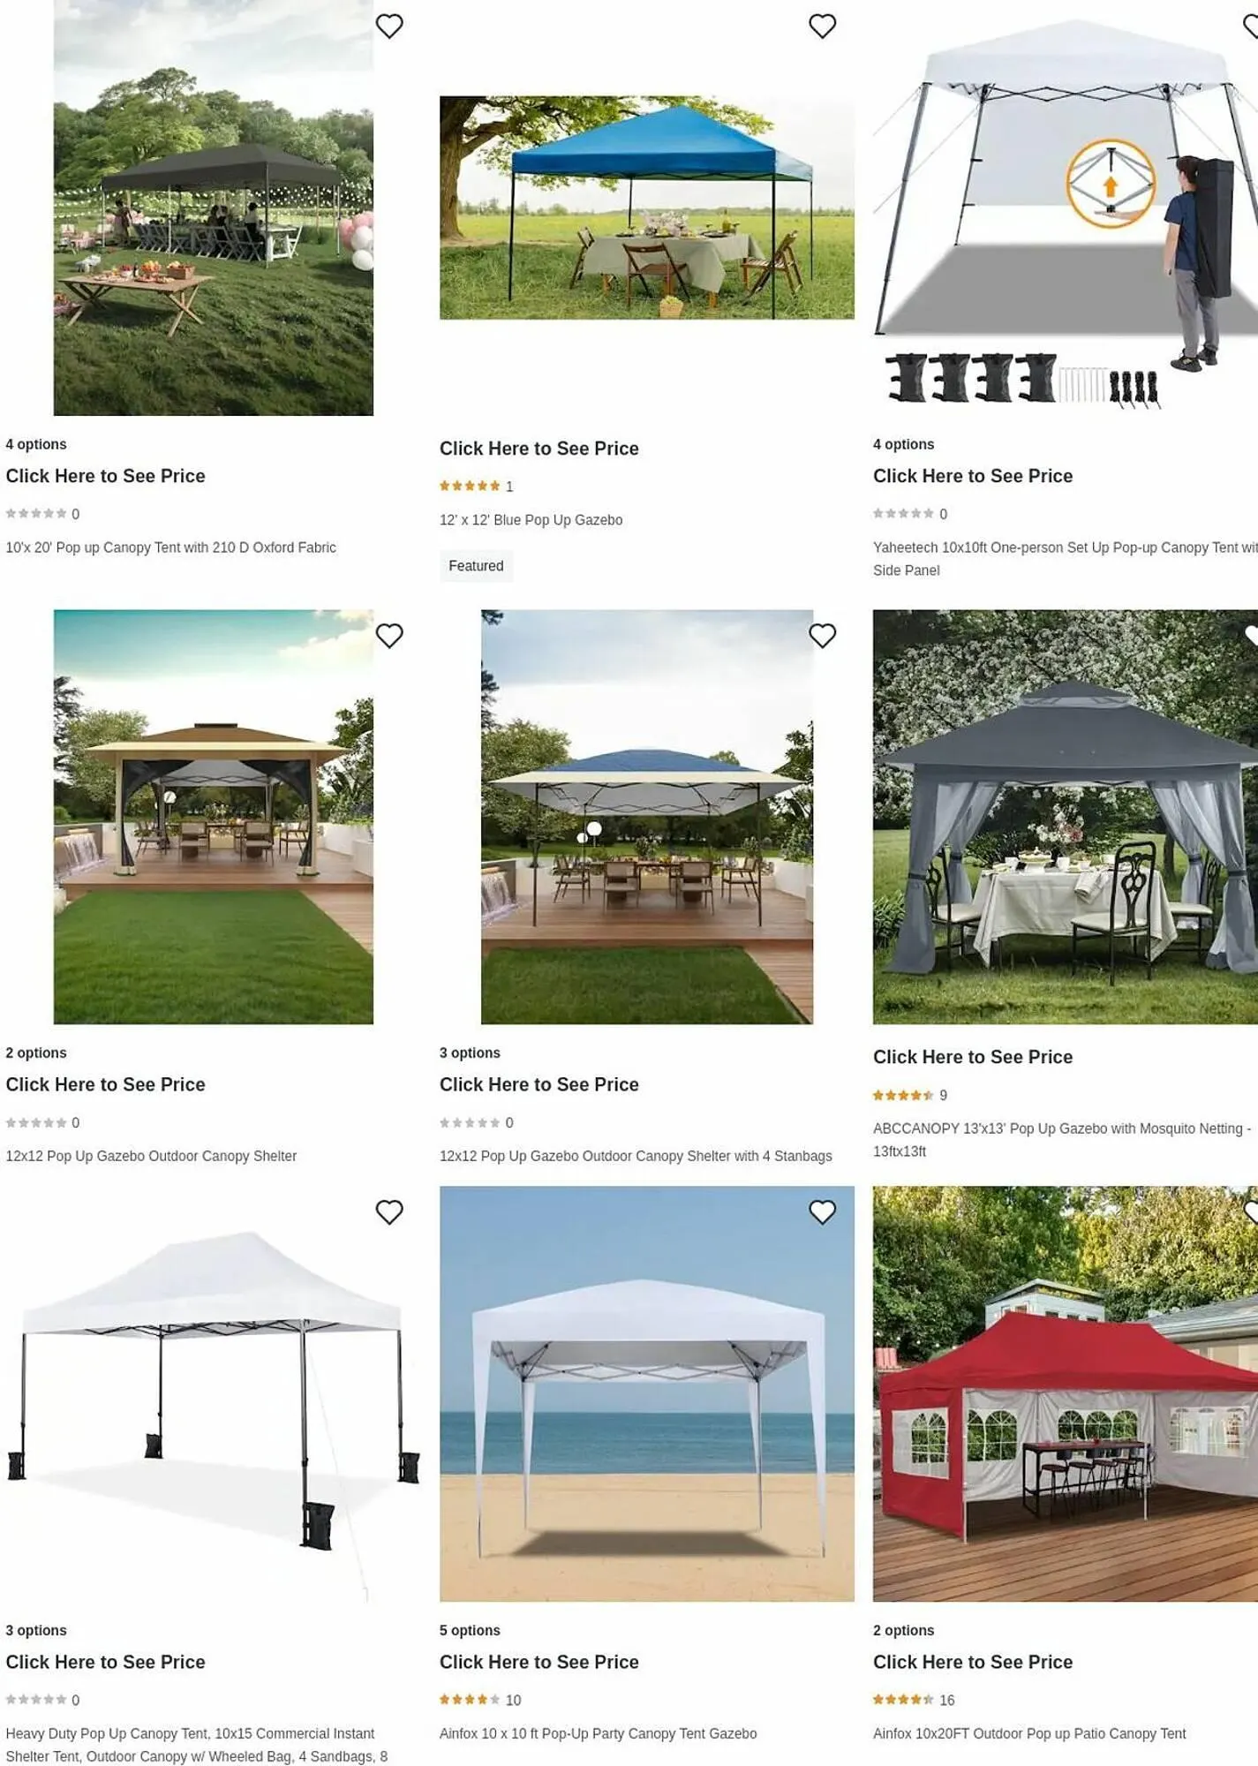The width and height of the screenshot is (1258, 1766).
Task: Open the 12' x 12' Blue Pop Up Gazebo link
Action: (x=531, y=520)
